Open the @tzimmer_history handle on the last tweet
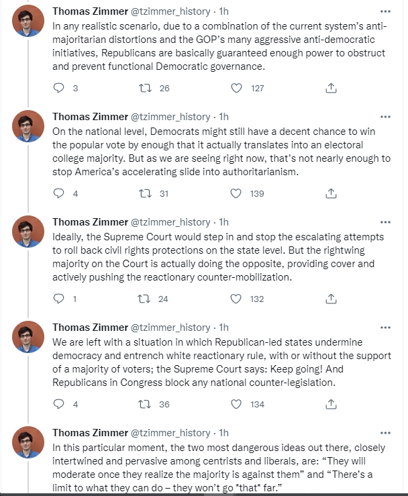This screenshot has height=496, width=408. point(170,433)
